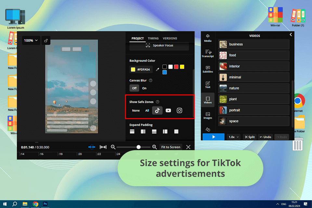Open Photoshop from the taskbar

point(45,204)
